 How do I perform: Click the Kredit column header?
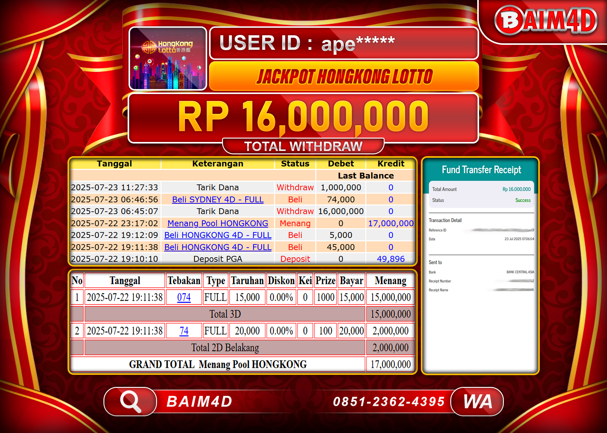(391, 163)
